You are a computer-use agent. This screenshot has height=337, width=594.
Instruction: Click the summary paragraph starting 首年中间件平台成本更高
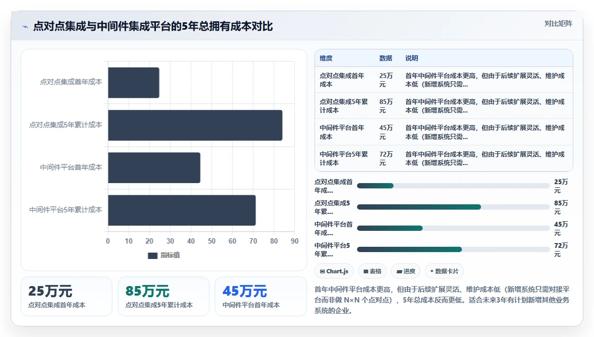(x=442, y=300)
